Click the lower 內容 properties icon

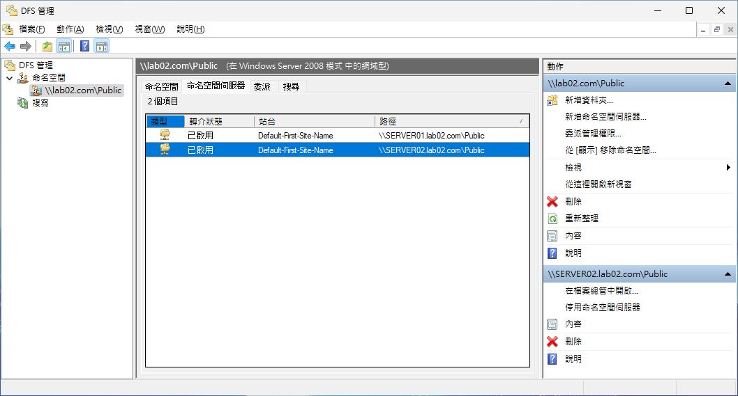tap(552, 324)
